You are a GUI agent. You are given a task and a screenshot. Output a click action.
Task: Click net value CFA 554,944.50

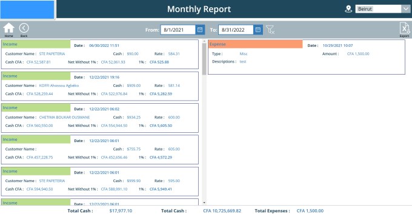tap(114, 126)
